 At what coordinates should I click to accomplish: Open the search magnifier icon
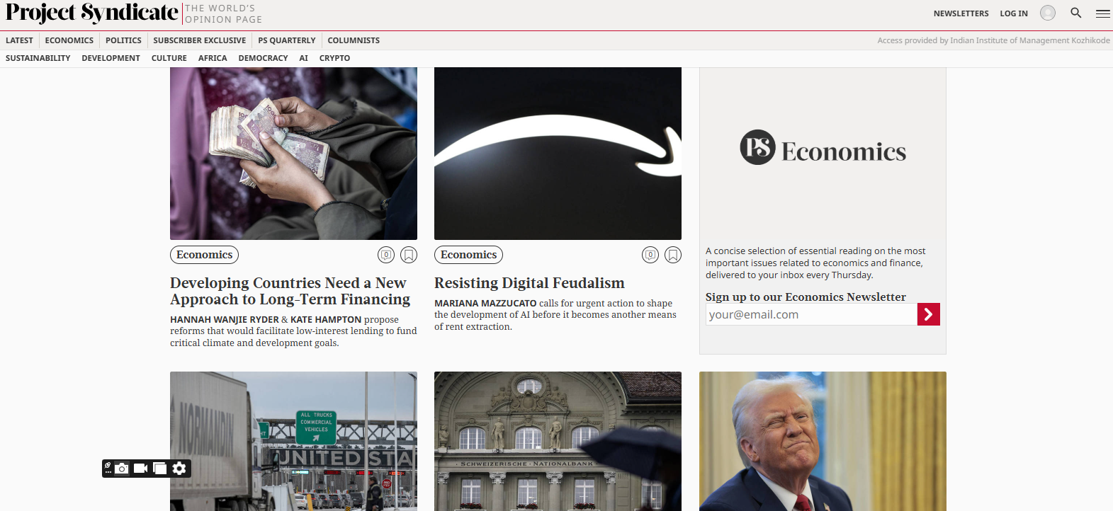pyautogui.click(x=1075, y=13)
